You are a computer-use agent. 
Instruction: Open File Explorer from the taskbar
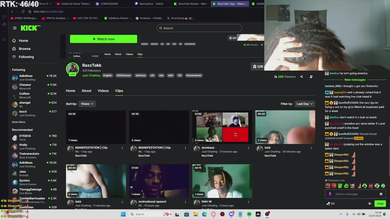[x=195, y=214]
